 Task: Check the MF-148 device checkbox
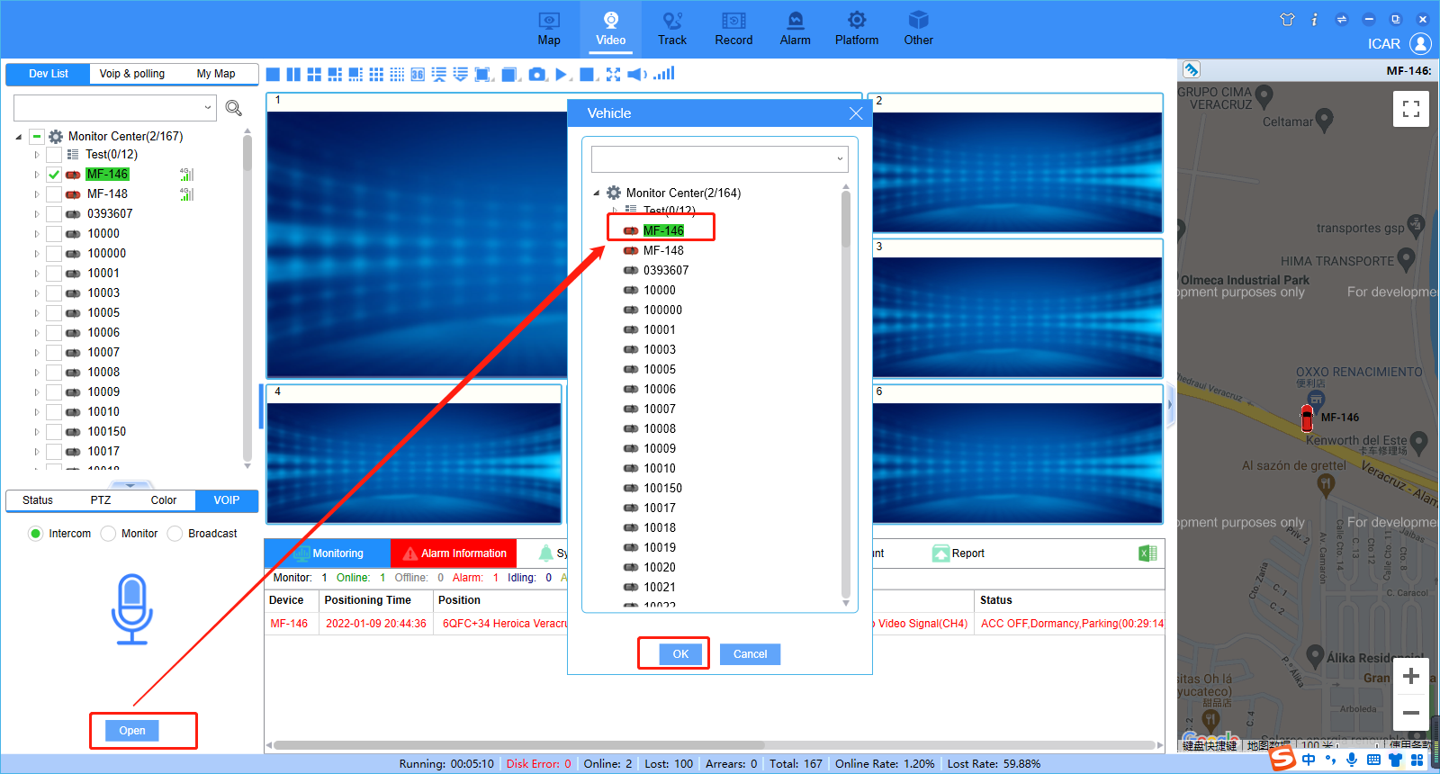point(54,194)
